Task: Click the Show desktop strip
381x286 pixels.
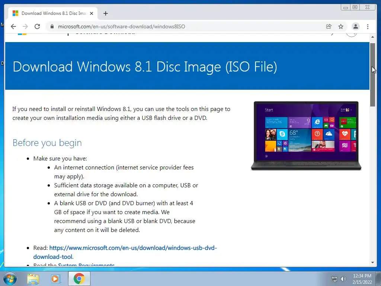Action: pos(378,279)
